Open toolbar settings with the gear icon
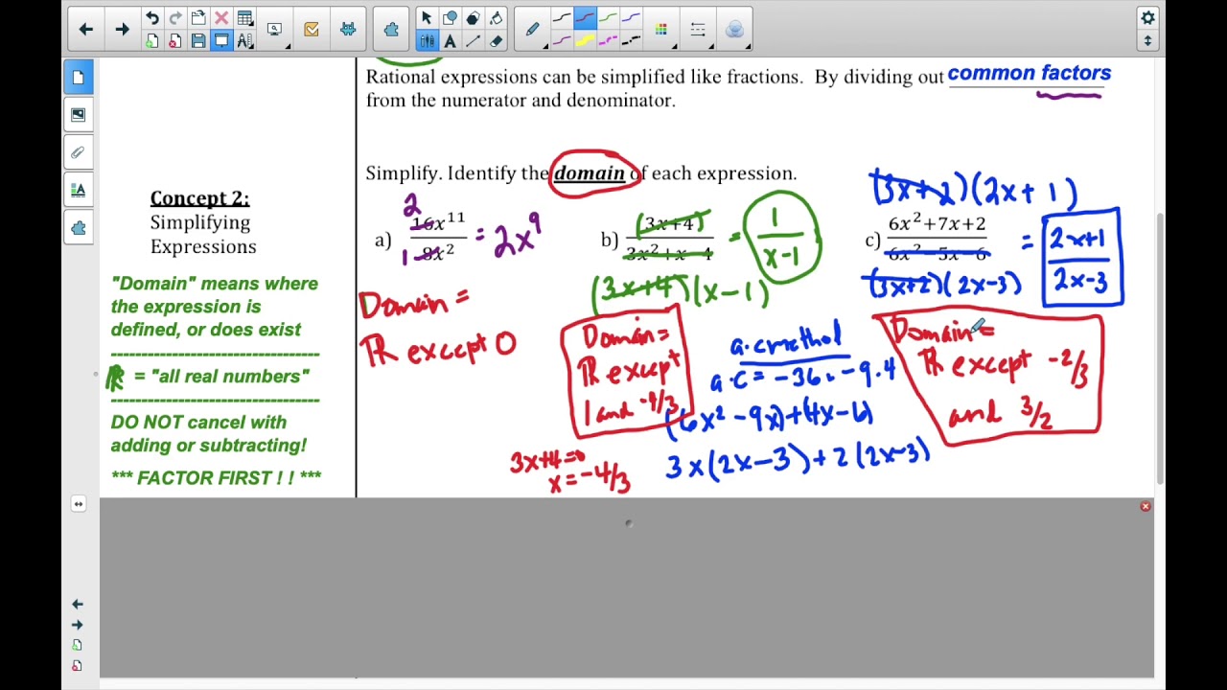The width and height of the screenshot is (1227, 690). click(1147, 18)
